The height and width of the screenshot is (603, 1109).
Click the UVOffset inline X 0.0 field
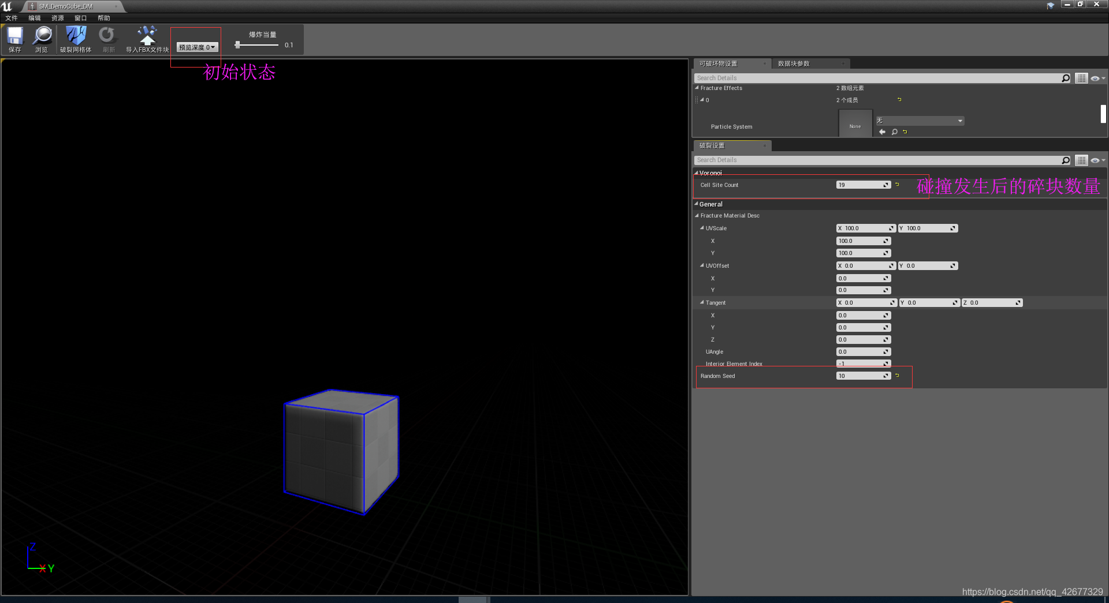[x=866, y=265]
